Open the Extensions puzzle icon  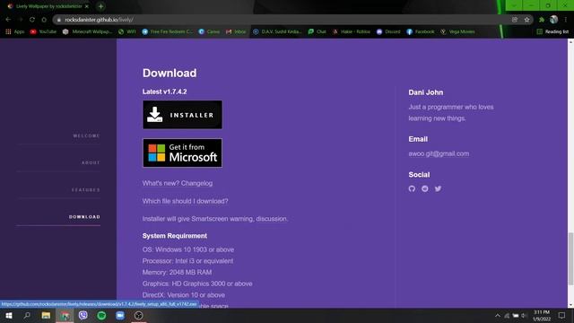[542, 20]
